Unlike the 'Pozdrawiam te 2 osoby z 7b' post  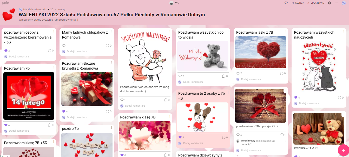[x=180, y=137]
